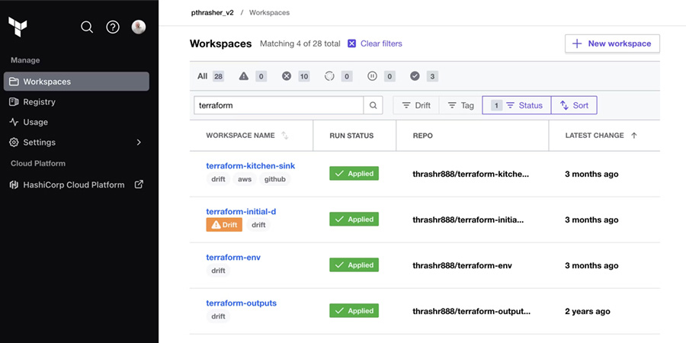Filter by on-hold pause circle icon
The width and height of the screenshot is (686, 343).
[372, 76]
